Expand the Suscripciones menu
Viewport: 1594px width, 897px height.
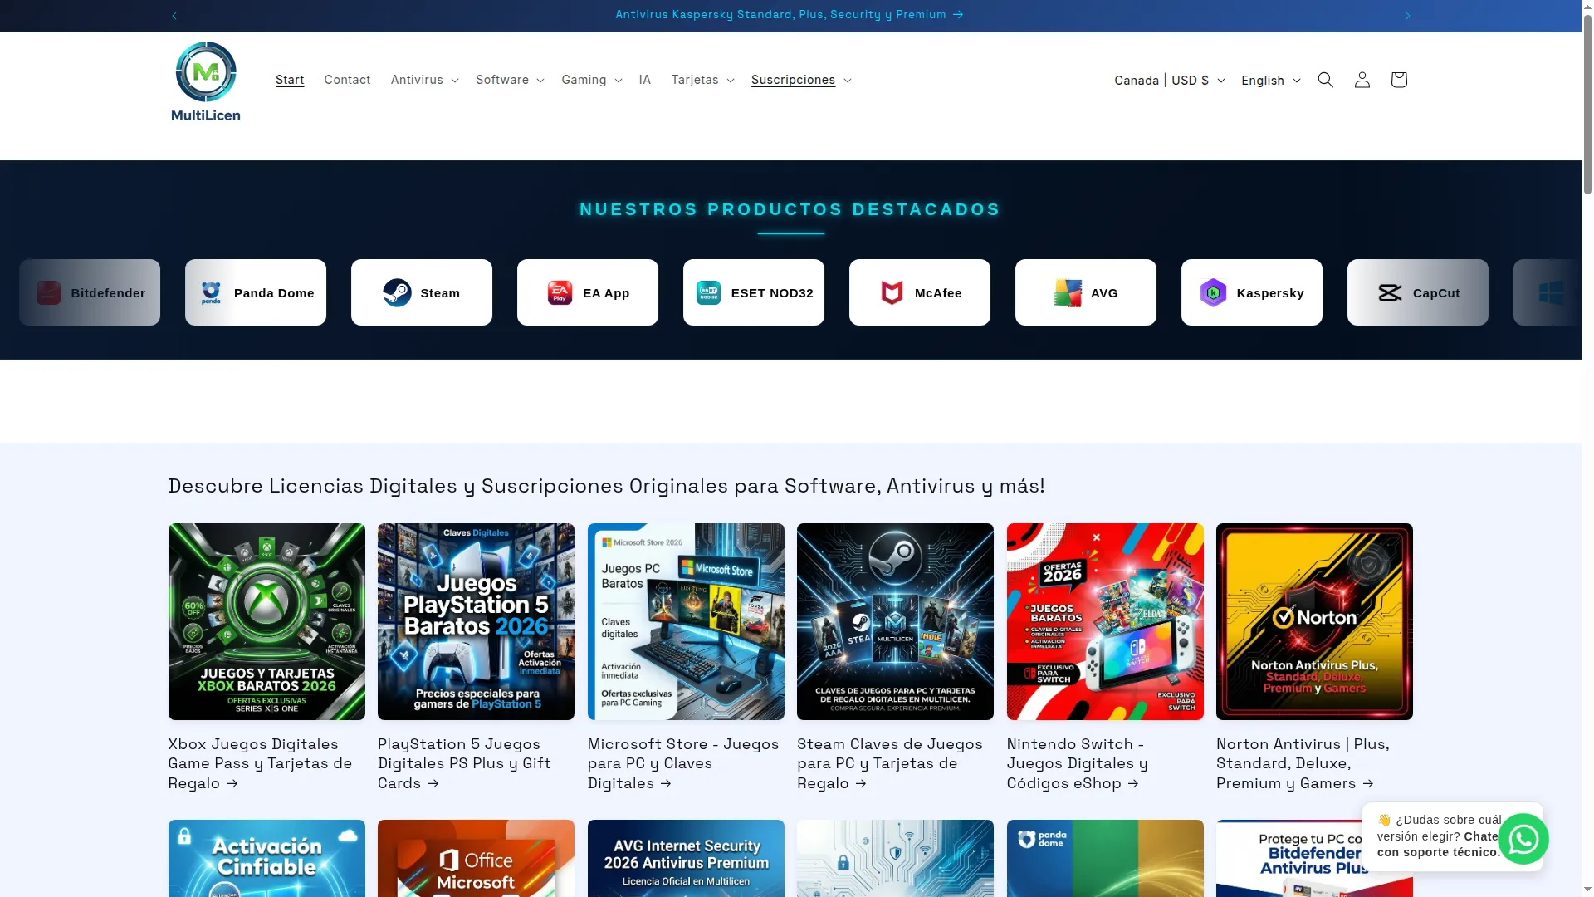pos(801,80)
